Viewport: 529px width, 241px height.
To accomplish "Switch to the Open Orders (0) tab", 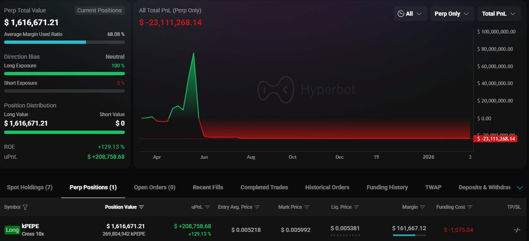I will [x=155, y=187].
